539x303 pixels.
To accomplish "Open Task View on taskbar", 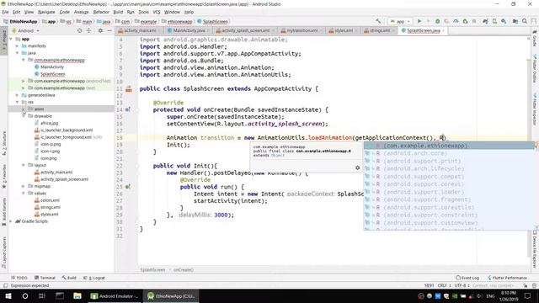I will (x=42, y=295).
